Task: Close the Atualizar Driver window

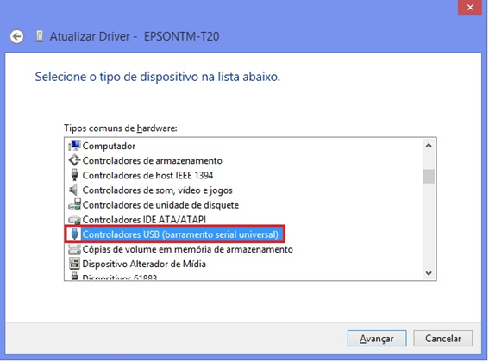Action: (x=470, y=7)
